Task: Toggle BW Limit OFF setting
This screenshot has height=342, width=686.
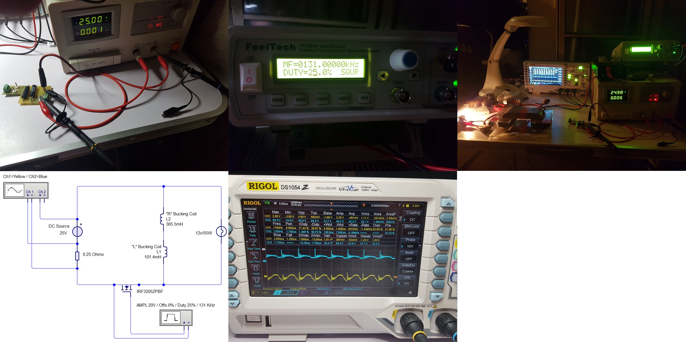Action: pos(412,230)
